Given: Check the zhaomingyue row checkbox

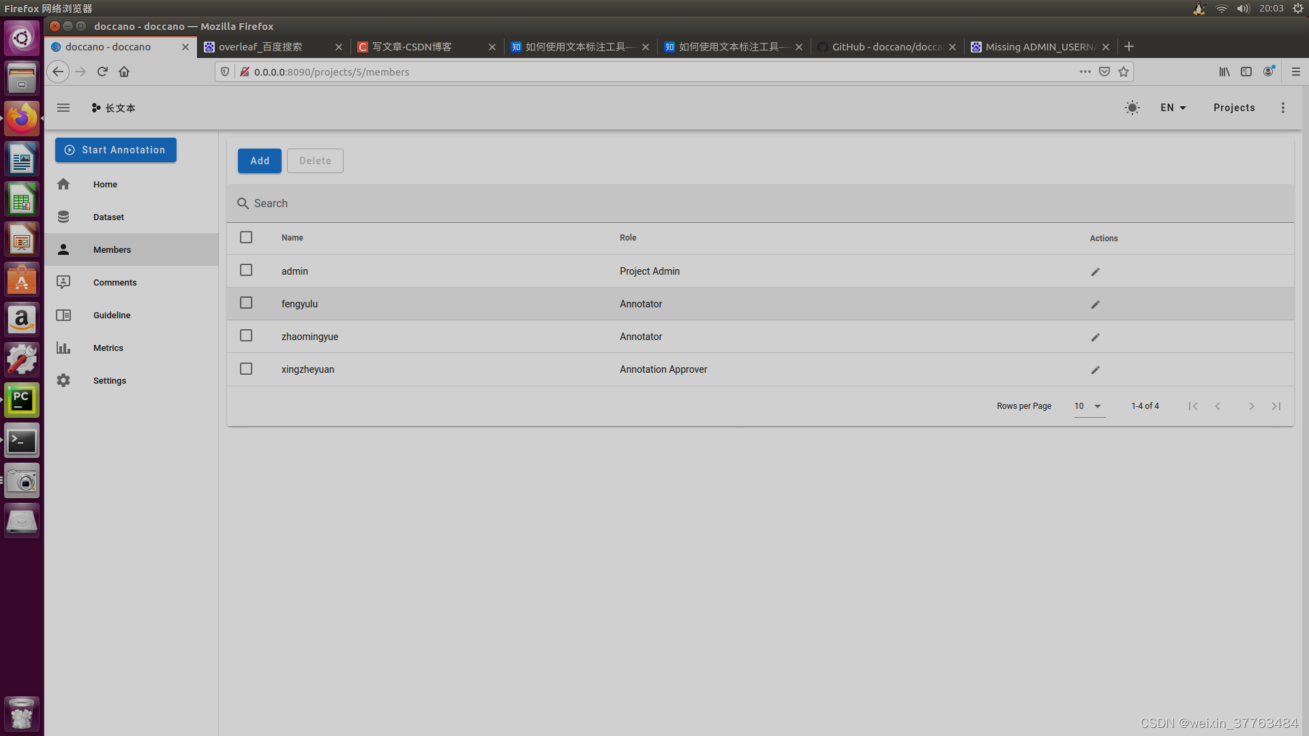Looking at the screenshot, I should pyautogui.click(x=246, y=336).
